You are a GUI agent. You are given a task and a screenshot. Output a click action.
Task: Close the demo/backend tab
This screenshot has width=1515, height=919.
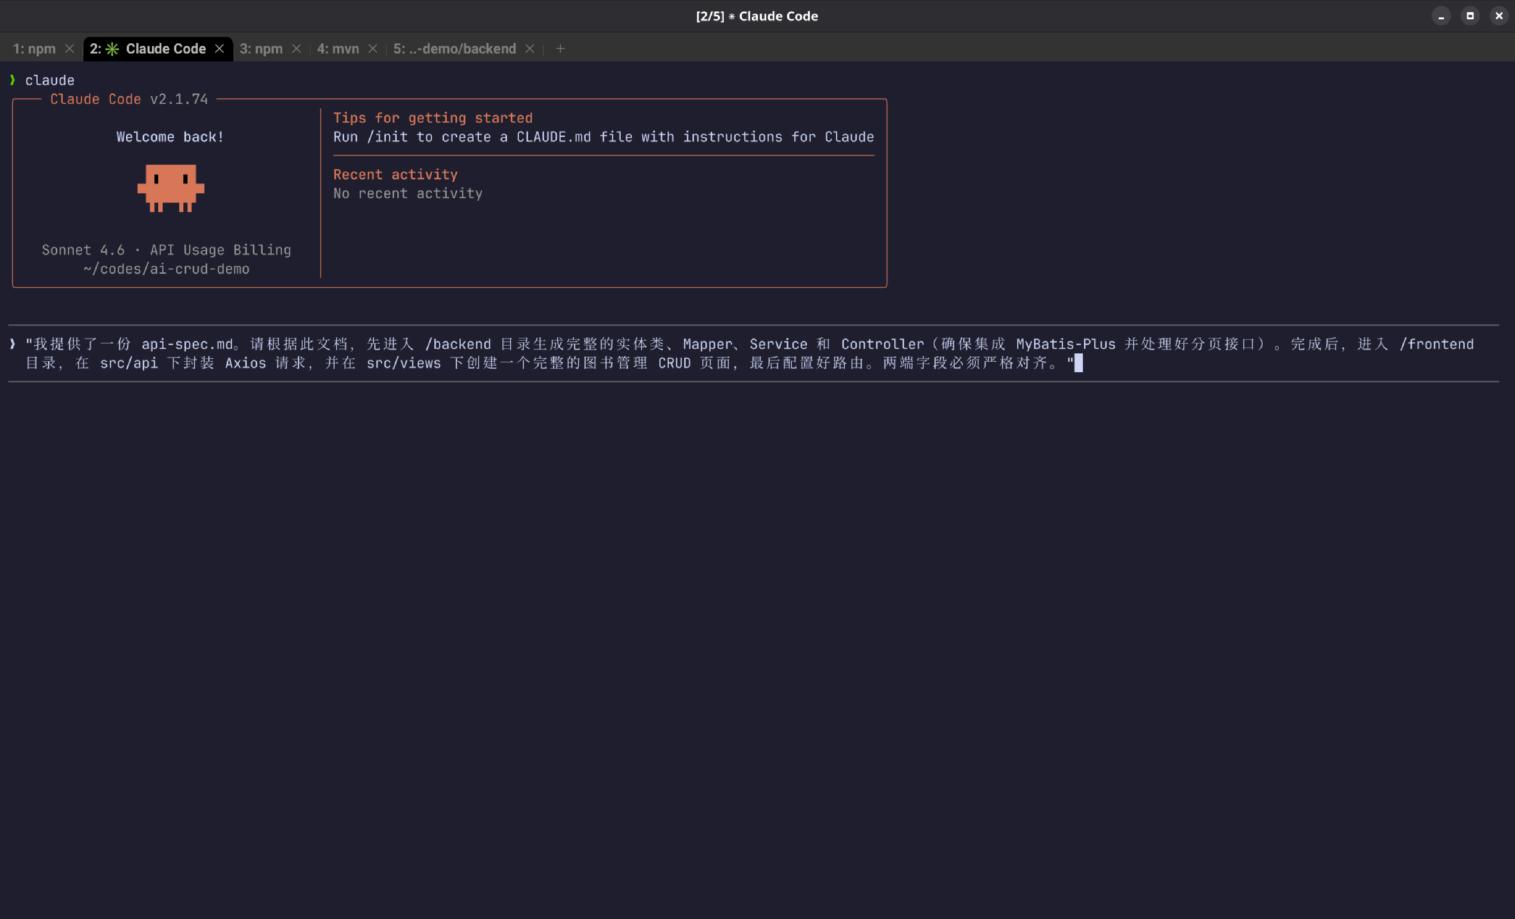(x=530, y=49)
